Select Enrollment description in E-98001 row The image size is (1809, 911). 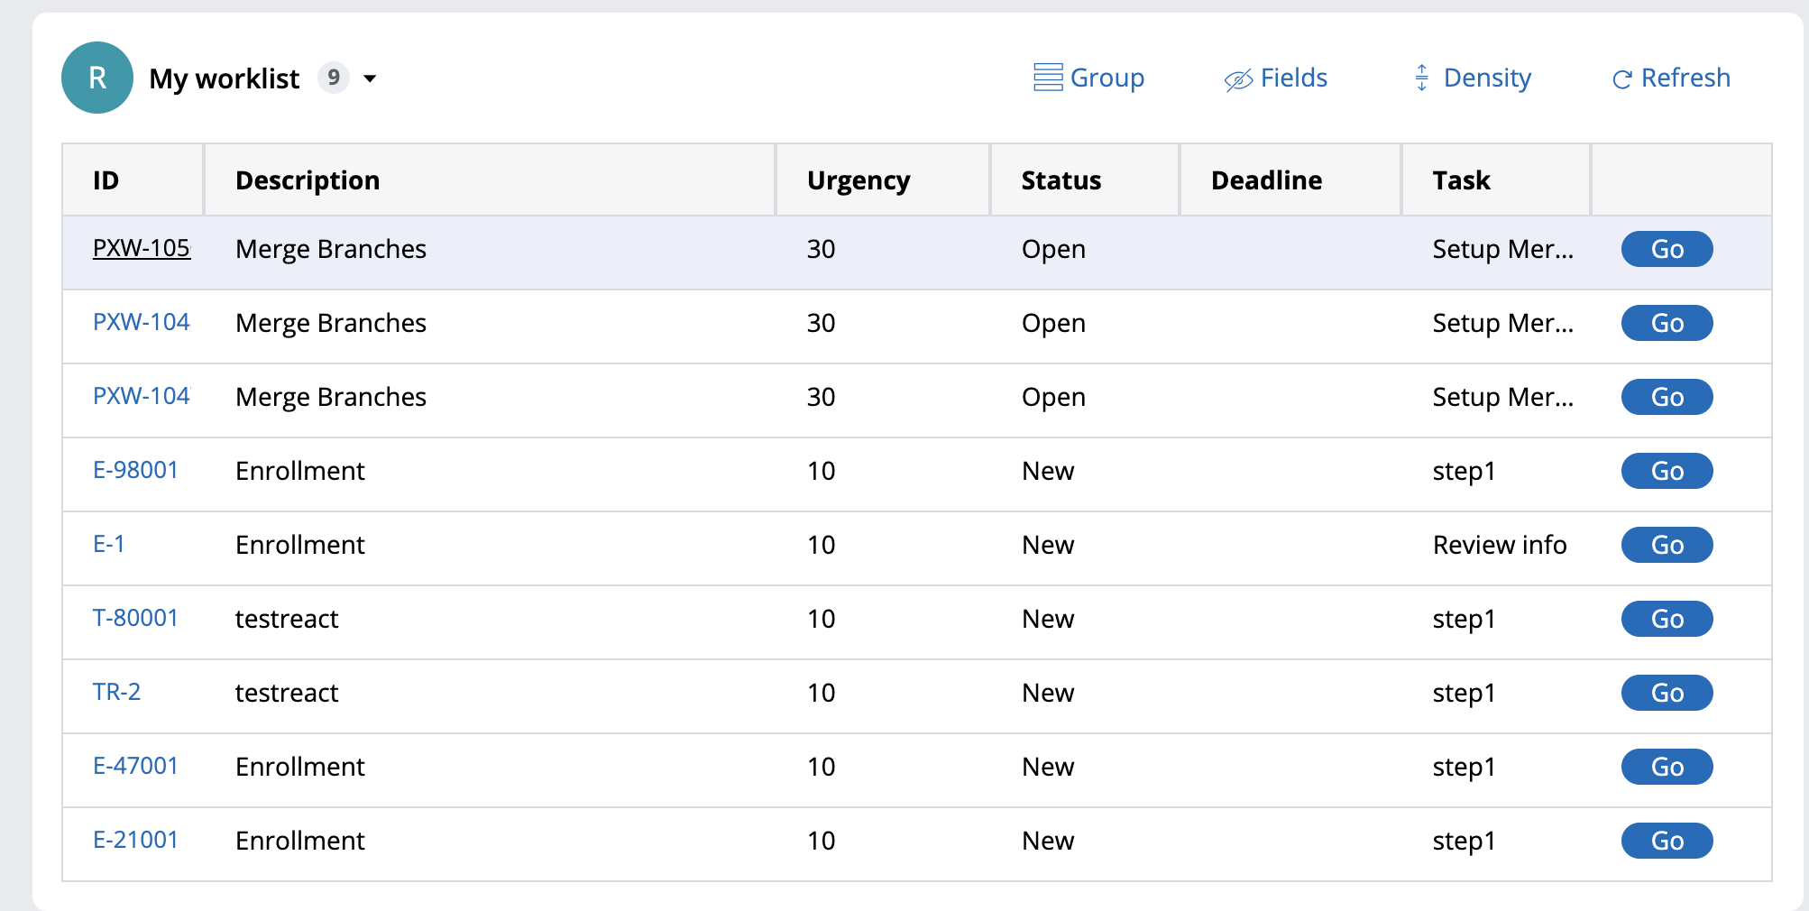[x=300, y=471]
